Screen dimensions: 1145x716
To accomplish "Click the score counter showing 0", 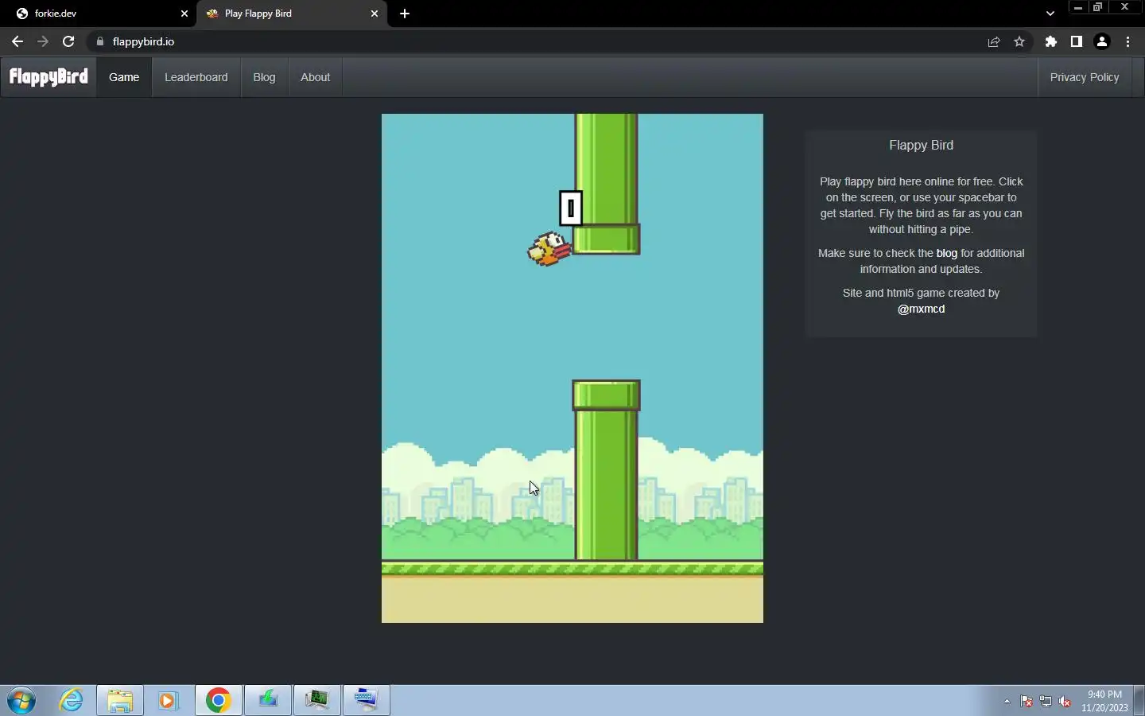I will [x=571, y=208].
